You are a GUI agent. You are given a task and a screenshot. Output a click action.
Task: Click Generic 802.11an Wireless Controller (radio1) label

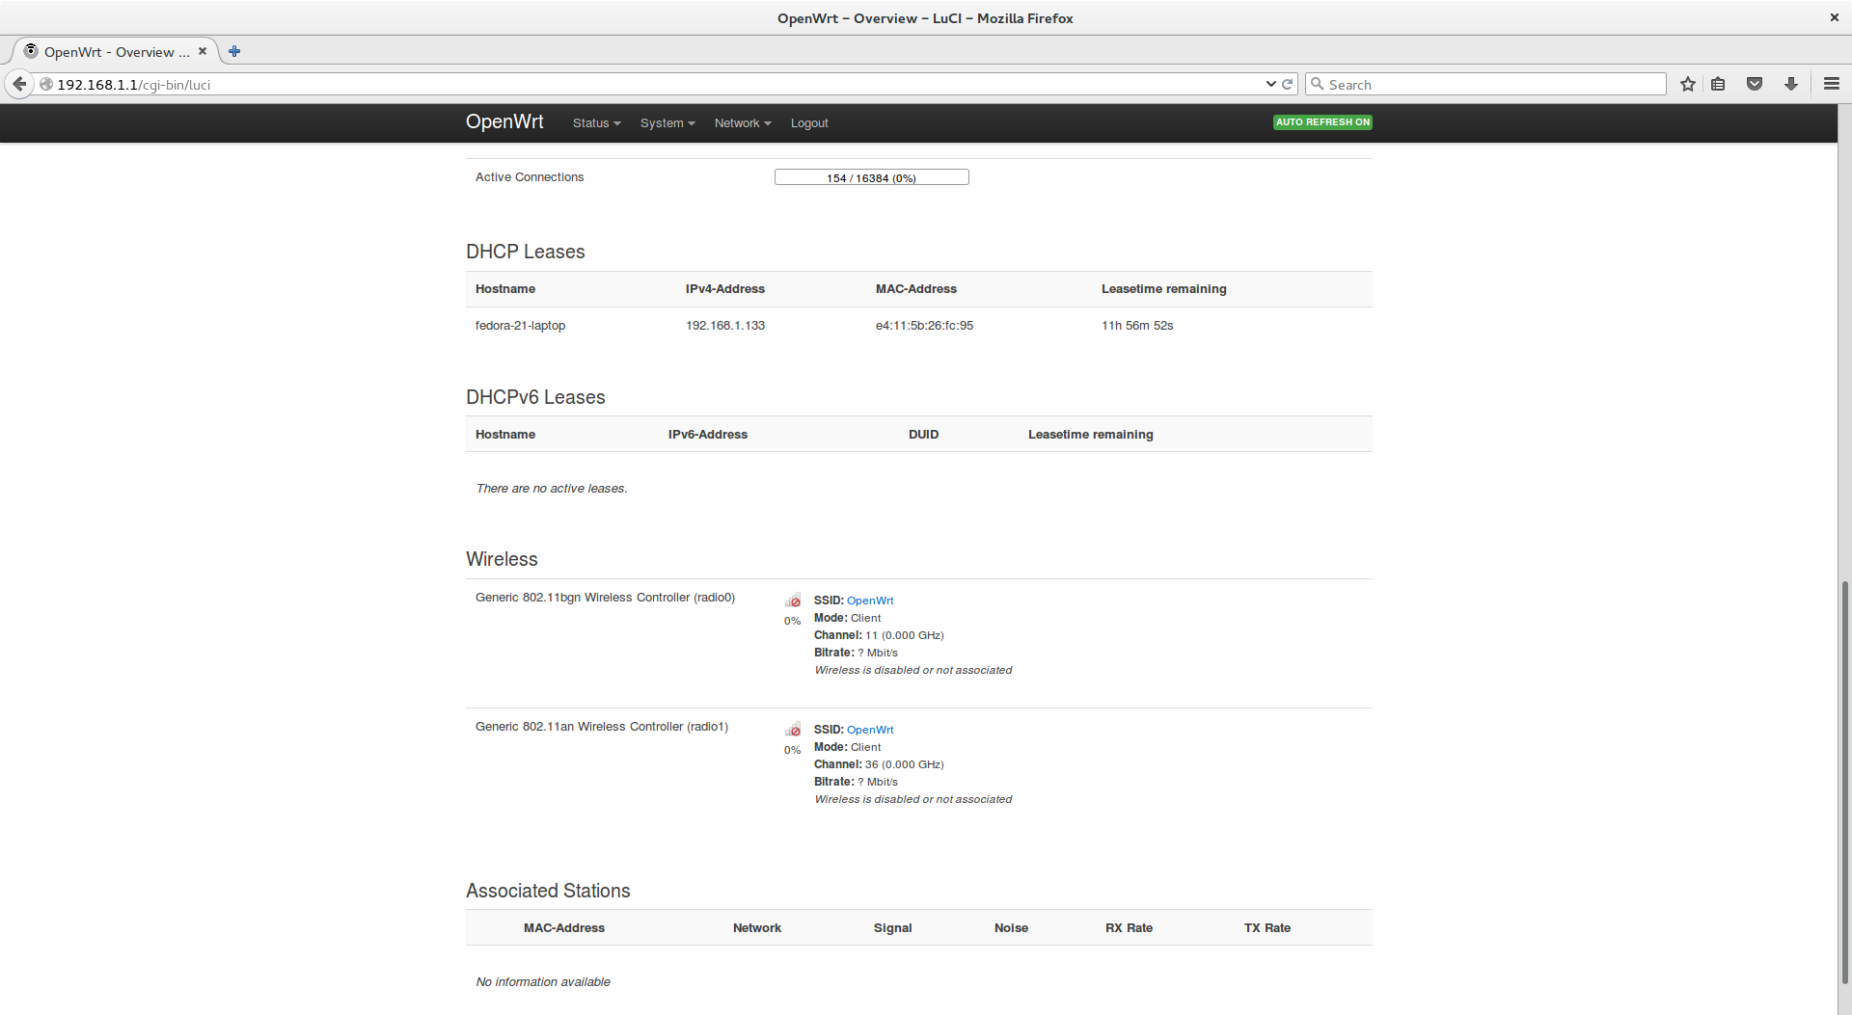tap(602, 727)
